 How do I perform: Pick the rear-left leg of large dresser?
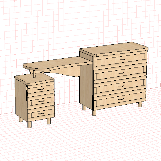point(84,108)
